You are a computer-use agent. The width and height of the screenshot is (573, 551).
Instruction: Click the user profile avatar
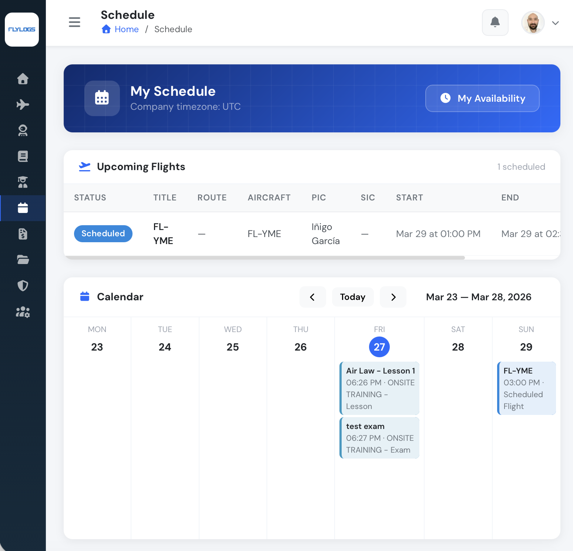pos(533,23)
